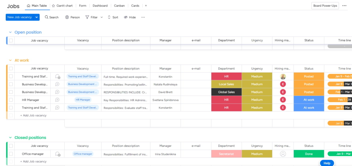The width and height of the screenshot is (352, 166).
Task: Open the board options menu at top right
Action: point(344,6)
